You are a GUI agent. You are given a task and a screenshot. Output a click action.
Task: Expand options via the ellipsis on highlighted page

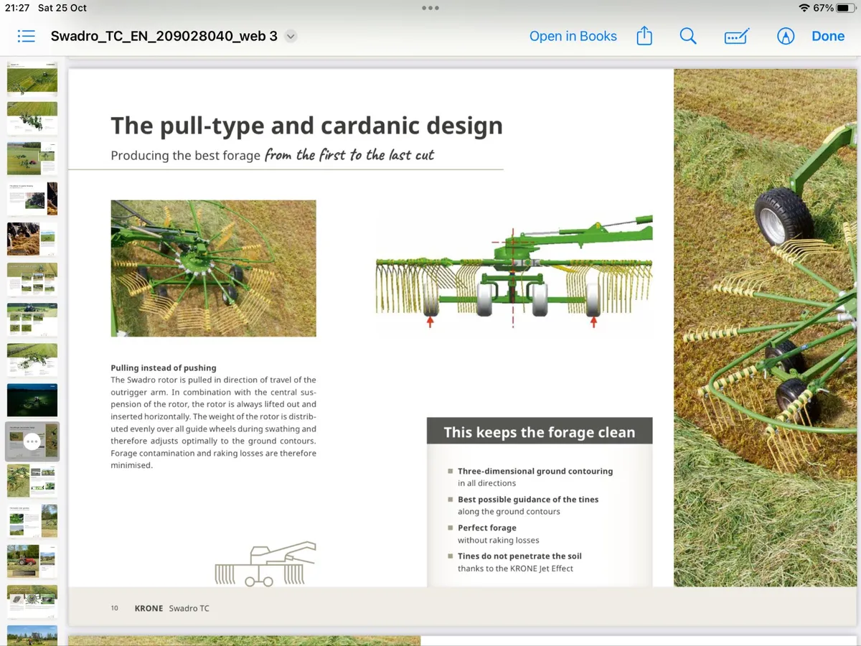(x=32, y=441)
